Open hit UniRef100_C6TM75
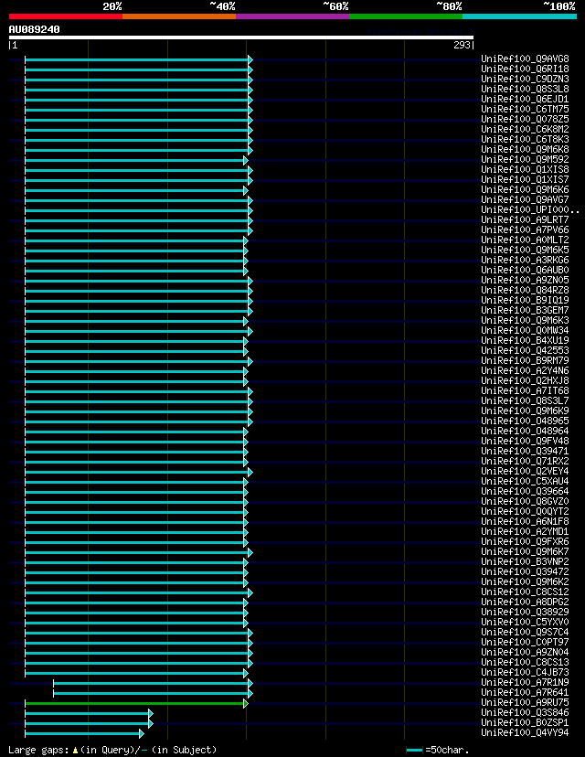Image resolution: width=585 pixels, height=757 pixels. point(526,109)
